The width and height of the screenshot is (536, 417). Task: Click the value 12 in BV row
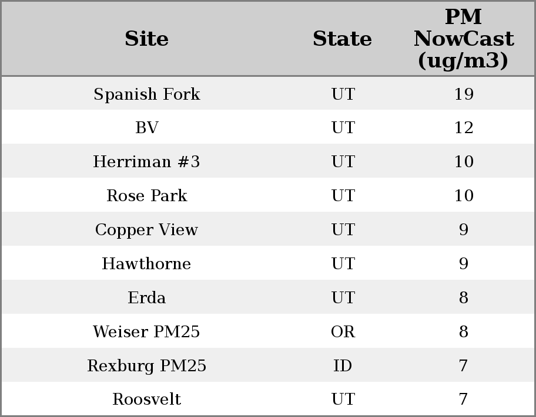(464, 128)
